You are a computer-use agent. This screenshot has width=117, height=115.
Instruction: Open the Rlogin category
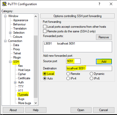17,58
